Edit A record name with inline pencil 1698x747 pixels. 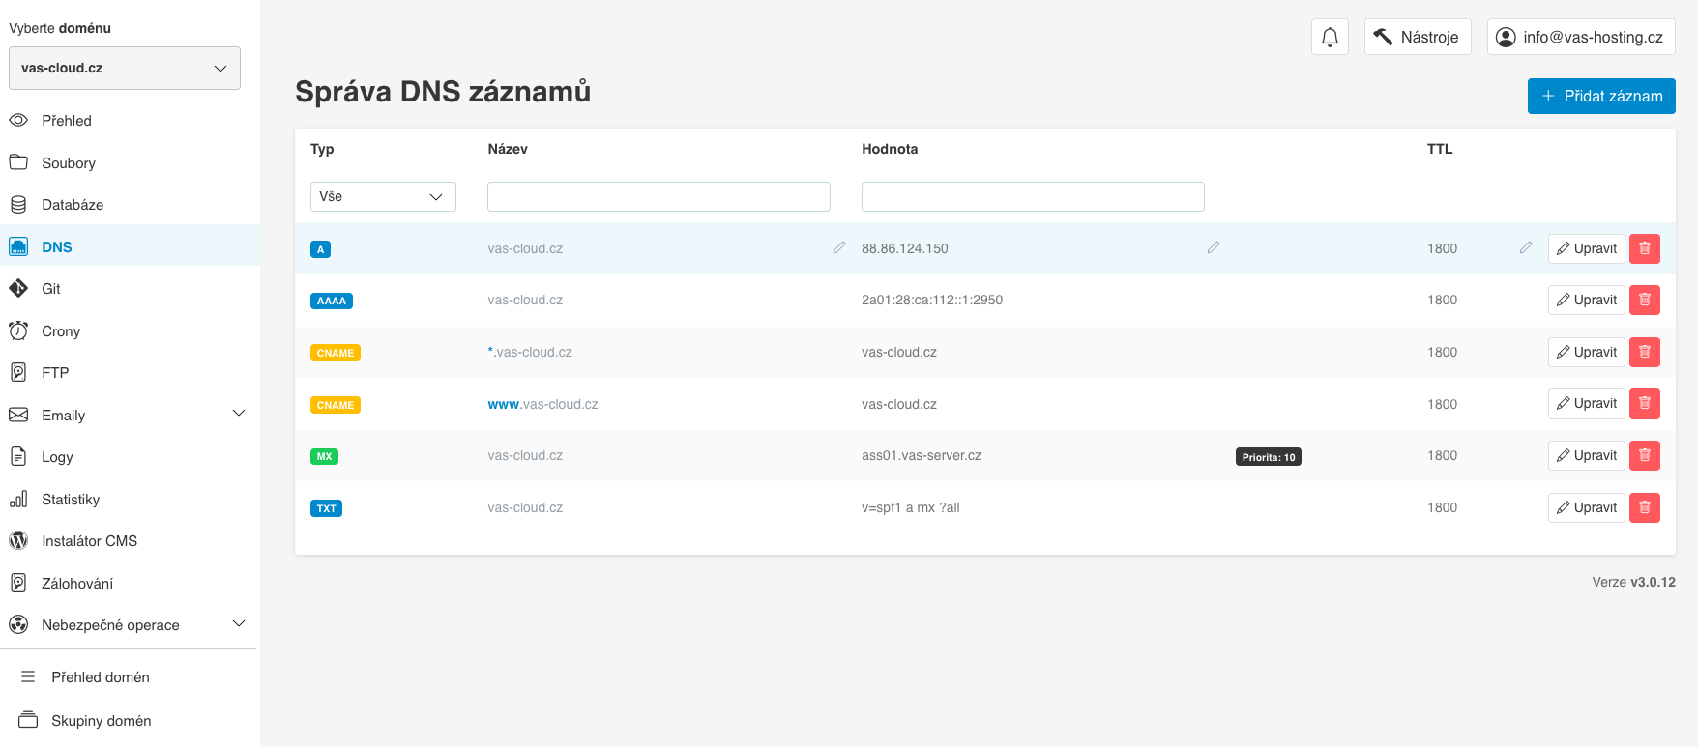[838, 248]
